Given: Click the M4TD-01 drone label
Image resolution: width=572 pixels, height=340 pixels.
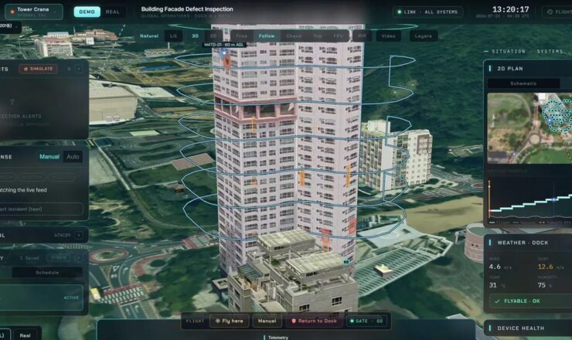Looking at the screenshot, I should pos(224,45).
